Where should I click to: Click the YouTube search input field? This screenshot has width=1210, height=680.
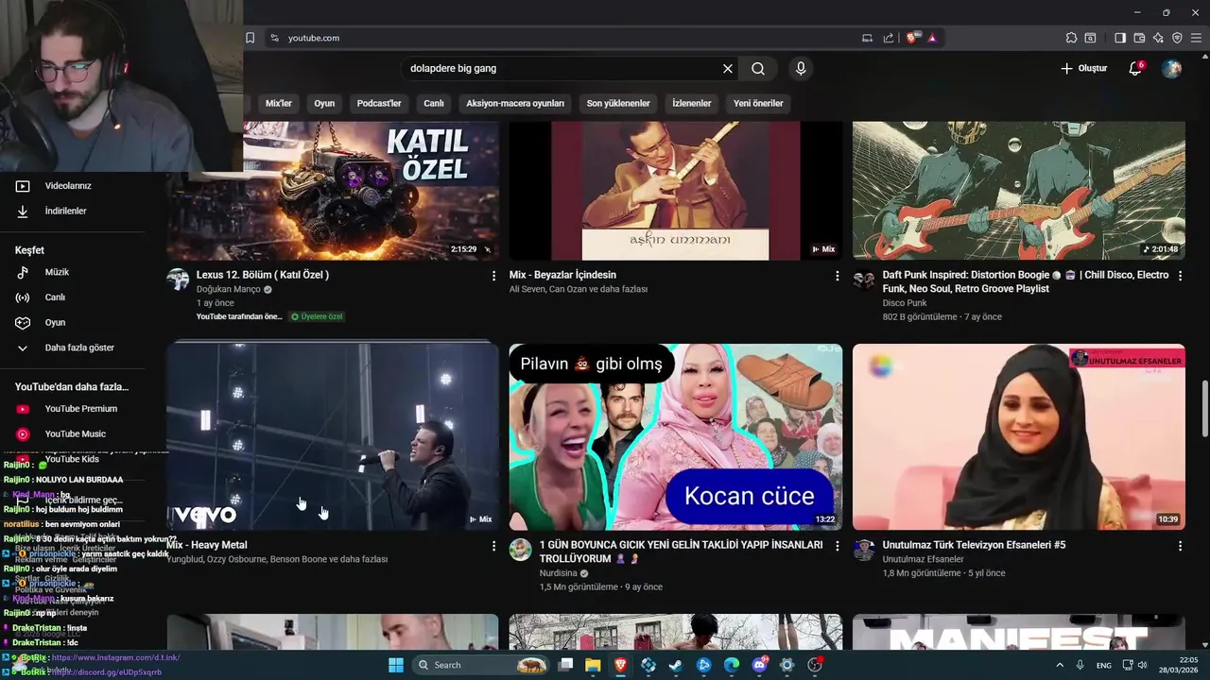pyautogui.click(x=562, y=68)
